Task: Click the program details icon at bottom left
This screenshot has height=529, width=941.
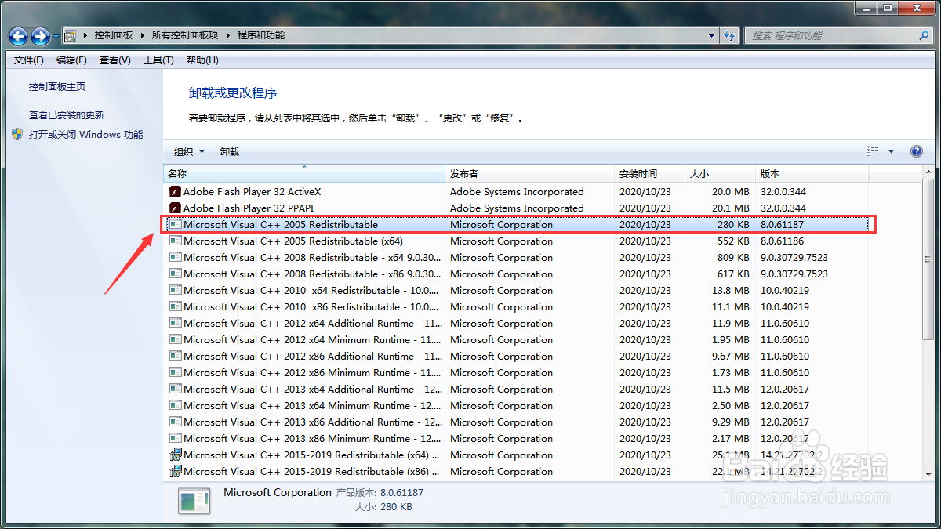Action: point(193,501)
